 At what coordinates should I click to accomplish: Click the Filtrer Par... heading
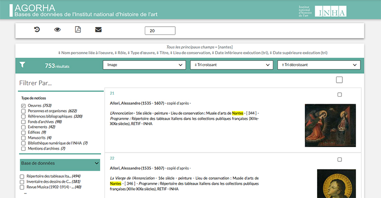pos(35,83)
